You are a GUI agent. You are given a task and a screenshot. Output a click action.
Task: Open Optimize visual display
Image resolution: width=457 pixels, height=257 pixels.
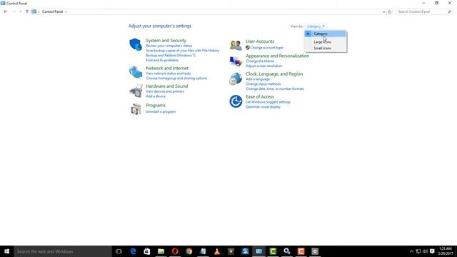(x=263, y=107)
